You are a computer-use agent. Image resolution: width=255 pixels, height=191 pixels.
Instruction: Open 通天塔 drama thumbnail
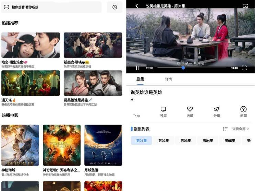pos(31,83)
